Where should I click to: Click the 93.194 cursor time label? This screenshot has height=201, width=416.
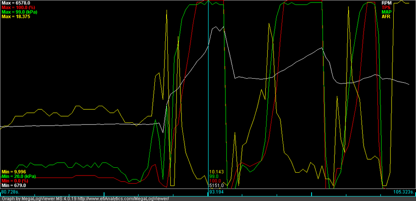[216, 191]
